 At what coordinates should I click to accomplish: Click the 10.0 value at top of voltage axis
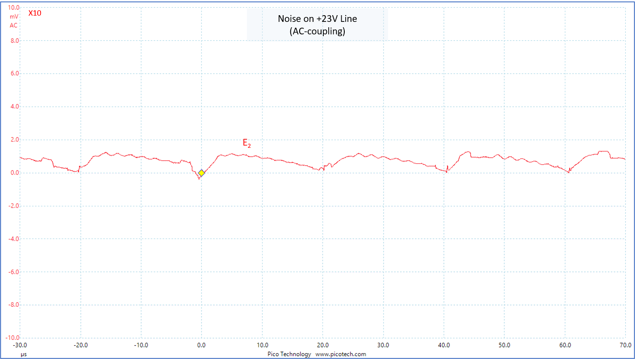[x=13, y=8]
